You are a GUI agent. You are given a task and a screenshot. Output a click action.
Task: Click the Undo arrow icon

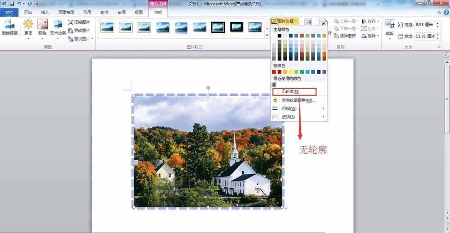click(x=19, y=4)
